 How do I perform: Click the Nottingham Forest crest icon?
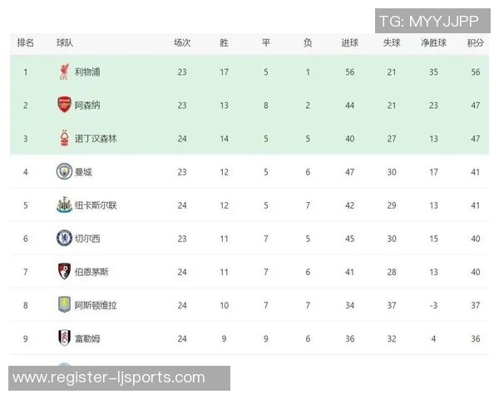[x=64, y=139]
